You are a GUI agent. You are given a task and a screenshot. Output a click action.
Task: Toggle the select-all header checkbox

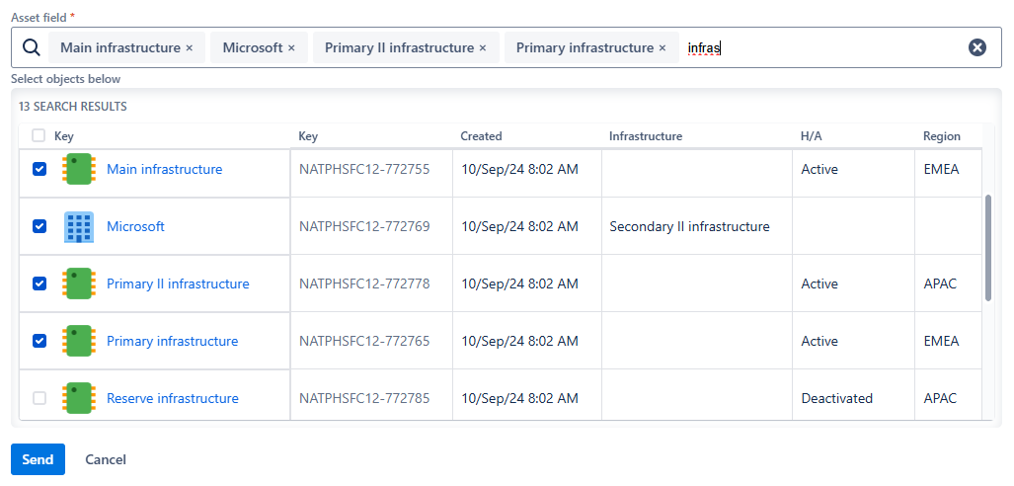(39, 135)
